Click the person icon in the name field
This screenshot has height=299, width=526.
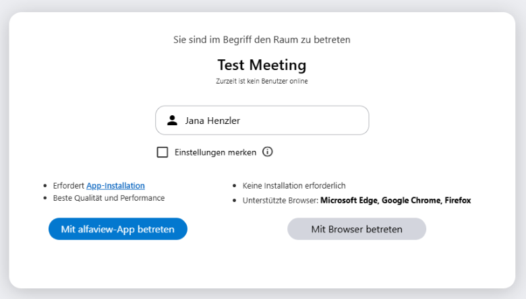[x=172, y=121]
